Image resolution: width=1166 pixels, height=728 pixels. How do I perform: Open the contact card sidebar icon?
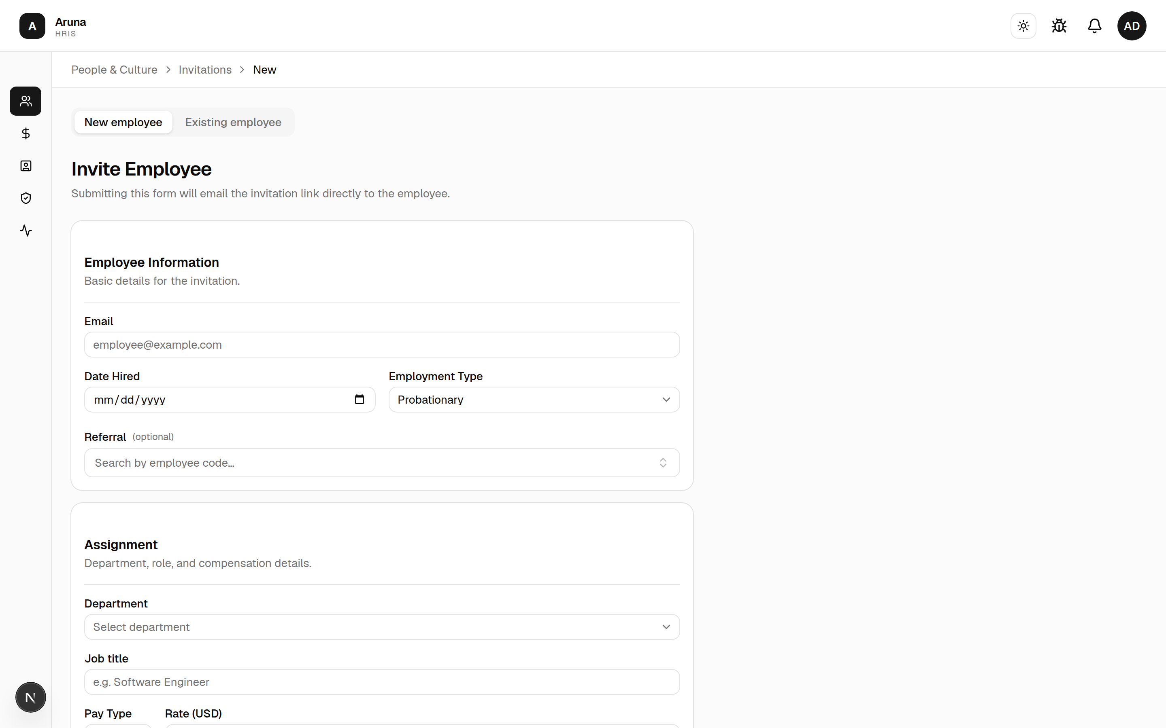point(26,166)
